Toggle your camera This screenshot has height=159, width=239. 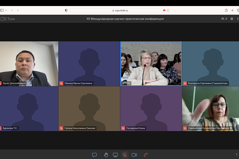(x=134, y=155)
